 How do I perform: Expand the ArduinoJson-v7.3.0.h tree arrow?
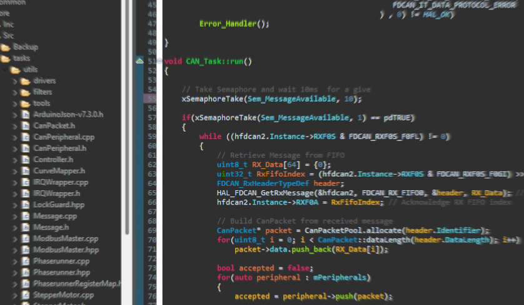click(x=16, y=115)
